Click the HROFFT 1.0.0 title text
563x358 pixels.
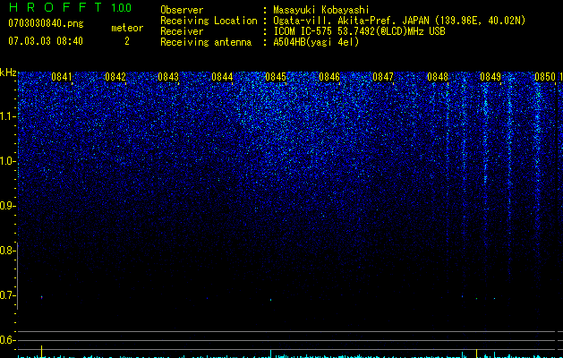click(70, 7)
